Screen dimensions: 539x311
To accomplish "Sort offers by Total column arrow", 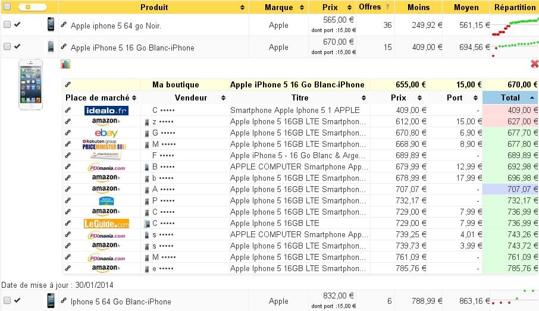I will pyautogui.click(x=532, y=98).
